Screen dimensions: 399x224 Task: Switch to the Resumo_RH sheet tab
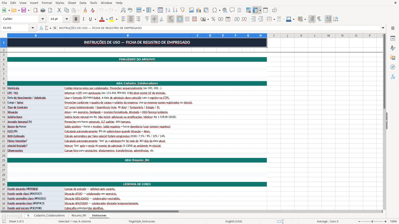tap(79, 215)
